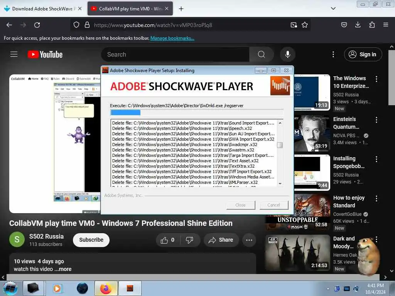Open the Pocket save icon
This screenshot has width=395, height=296.
[x=344, y=25]
